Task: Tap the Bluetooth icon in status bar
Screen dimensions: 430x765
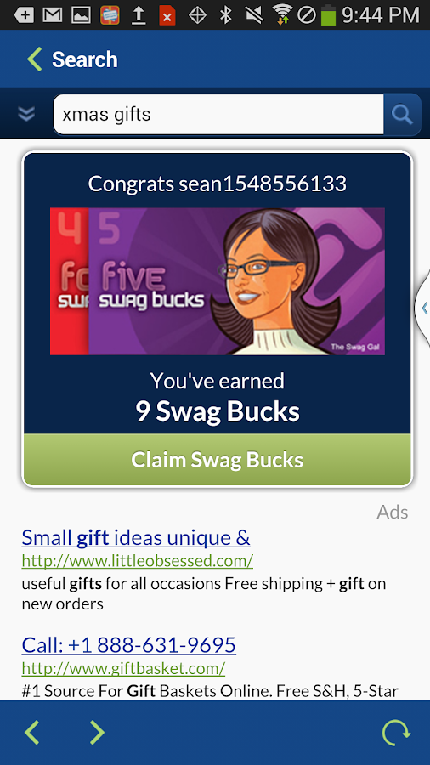Action: coord(225,15)
